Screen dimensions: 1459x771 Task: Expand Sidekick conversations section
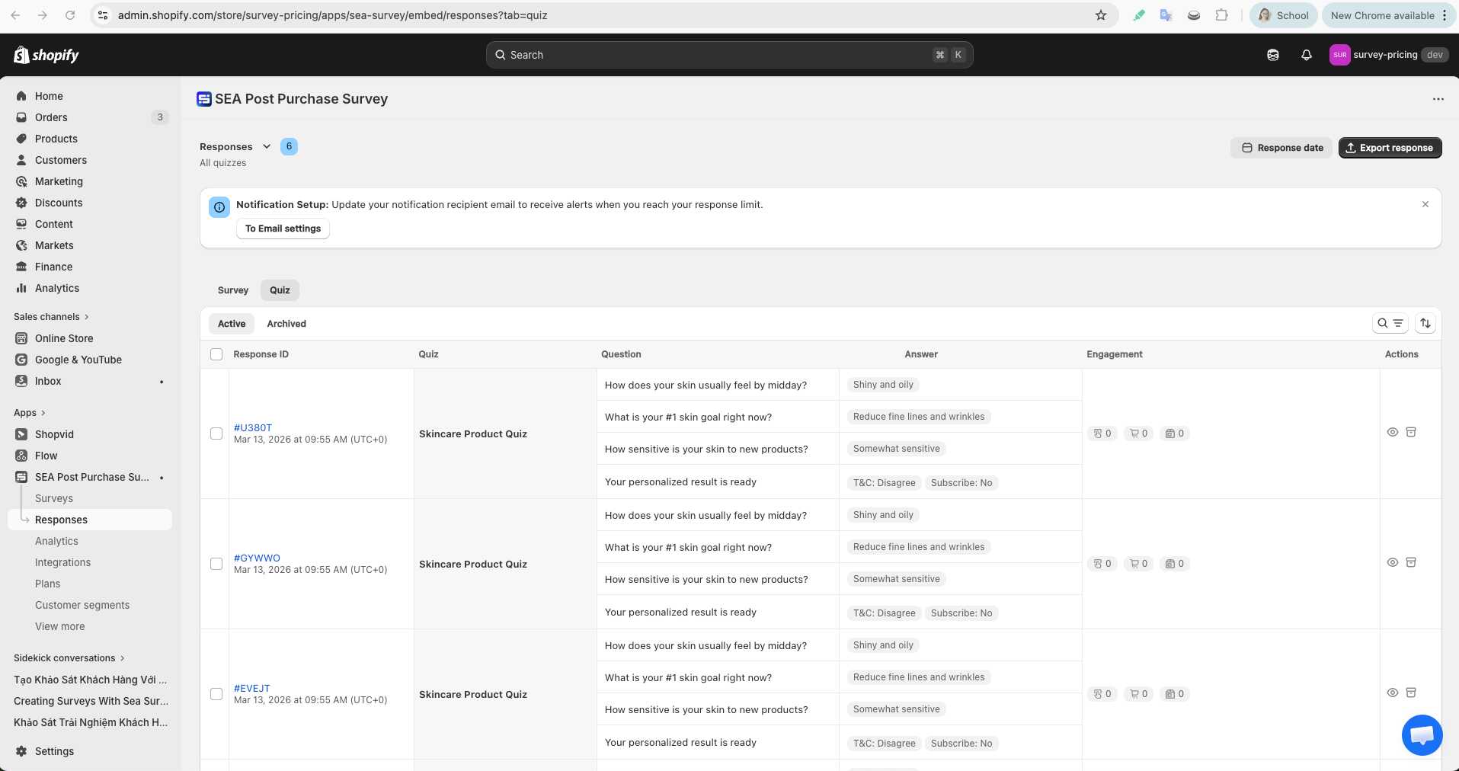click(69, 658)
